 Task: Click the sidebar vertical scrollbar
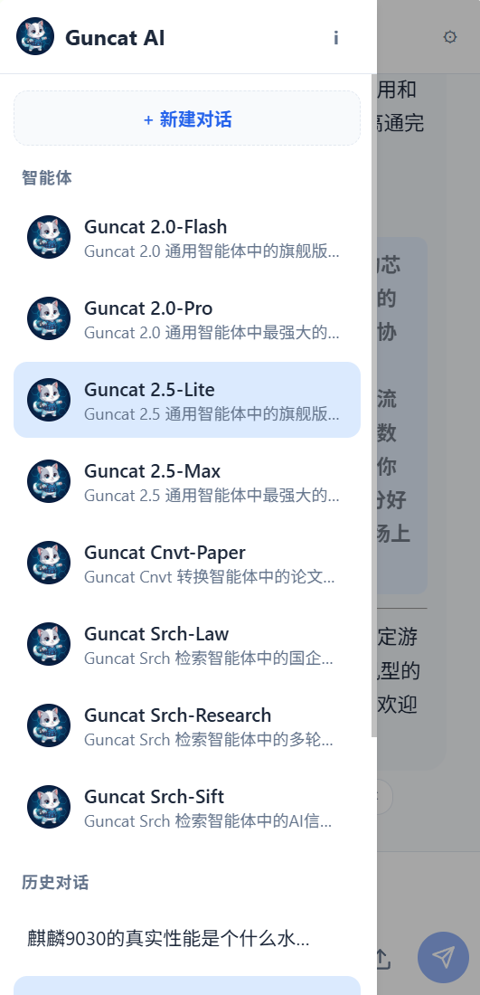click(x=373, y=405)
